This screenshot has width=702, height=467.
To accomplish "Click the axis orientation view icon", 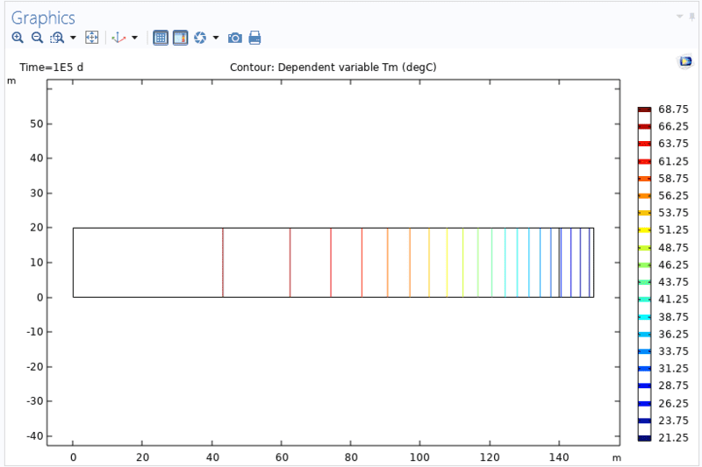I will pyautogui.click(x=118, y=38).
